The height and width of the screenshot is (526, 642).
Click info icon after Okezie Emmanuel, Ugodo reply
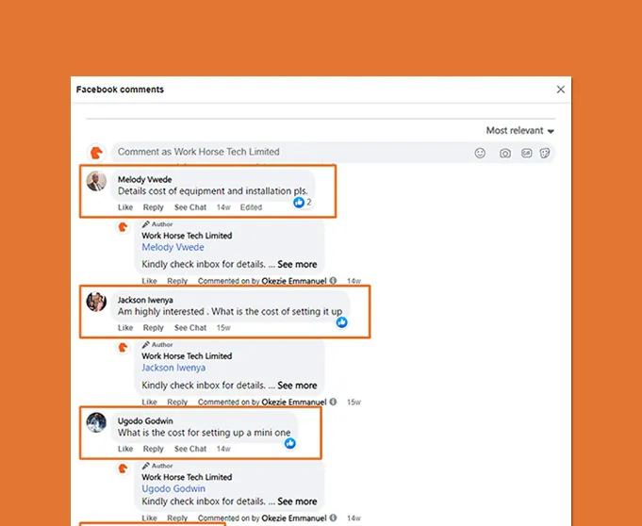coord(334,518)
